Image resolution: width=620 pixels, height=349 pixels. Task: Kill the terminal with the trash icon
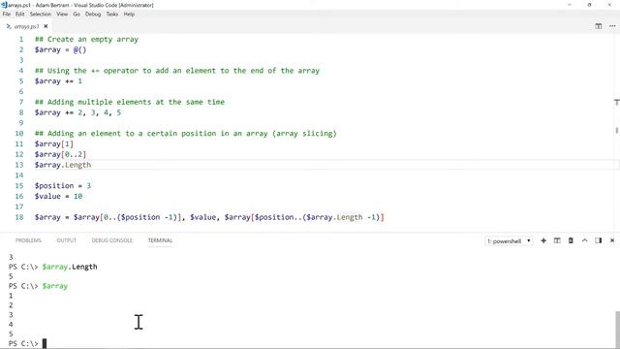571,240
